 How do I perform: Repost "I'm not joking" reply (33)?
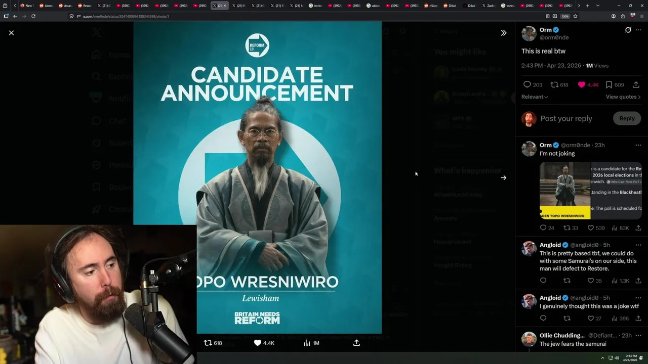tap(571, 228)
